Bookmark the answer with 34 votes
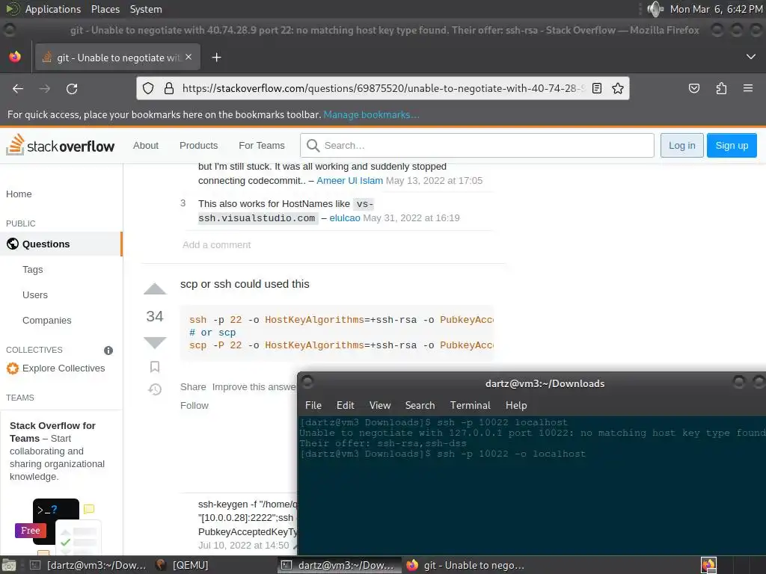The width and height of the screenshot is (766, 574). 155,366
